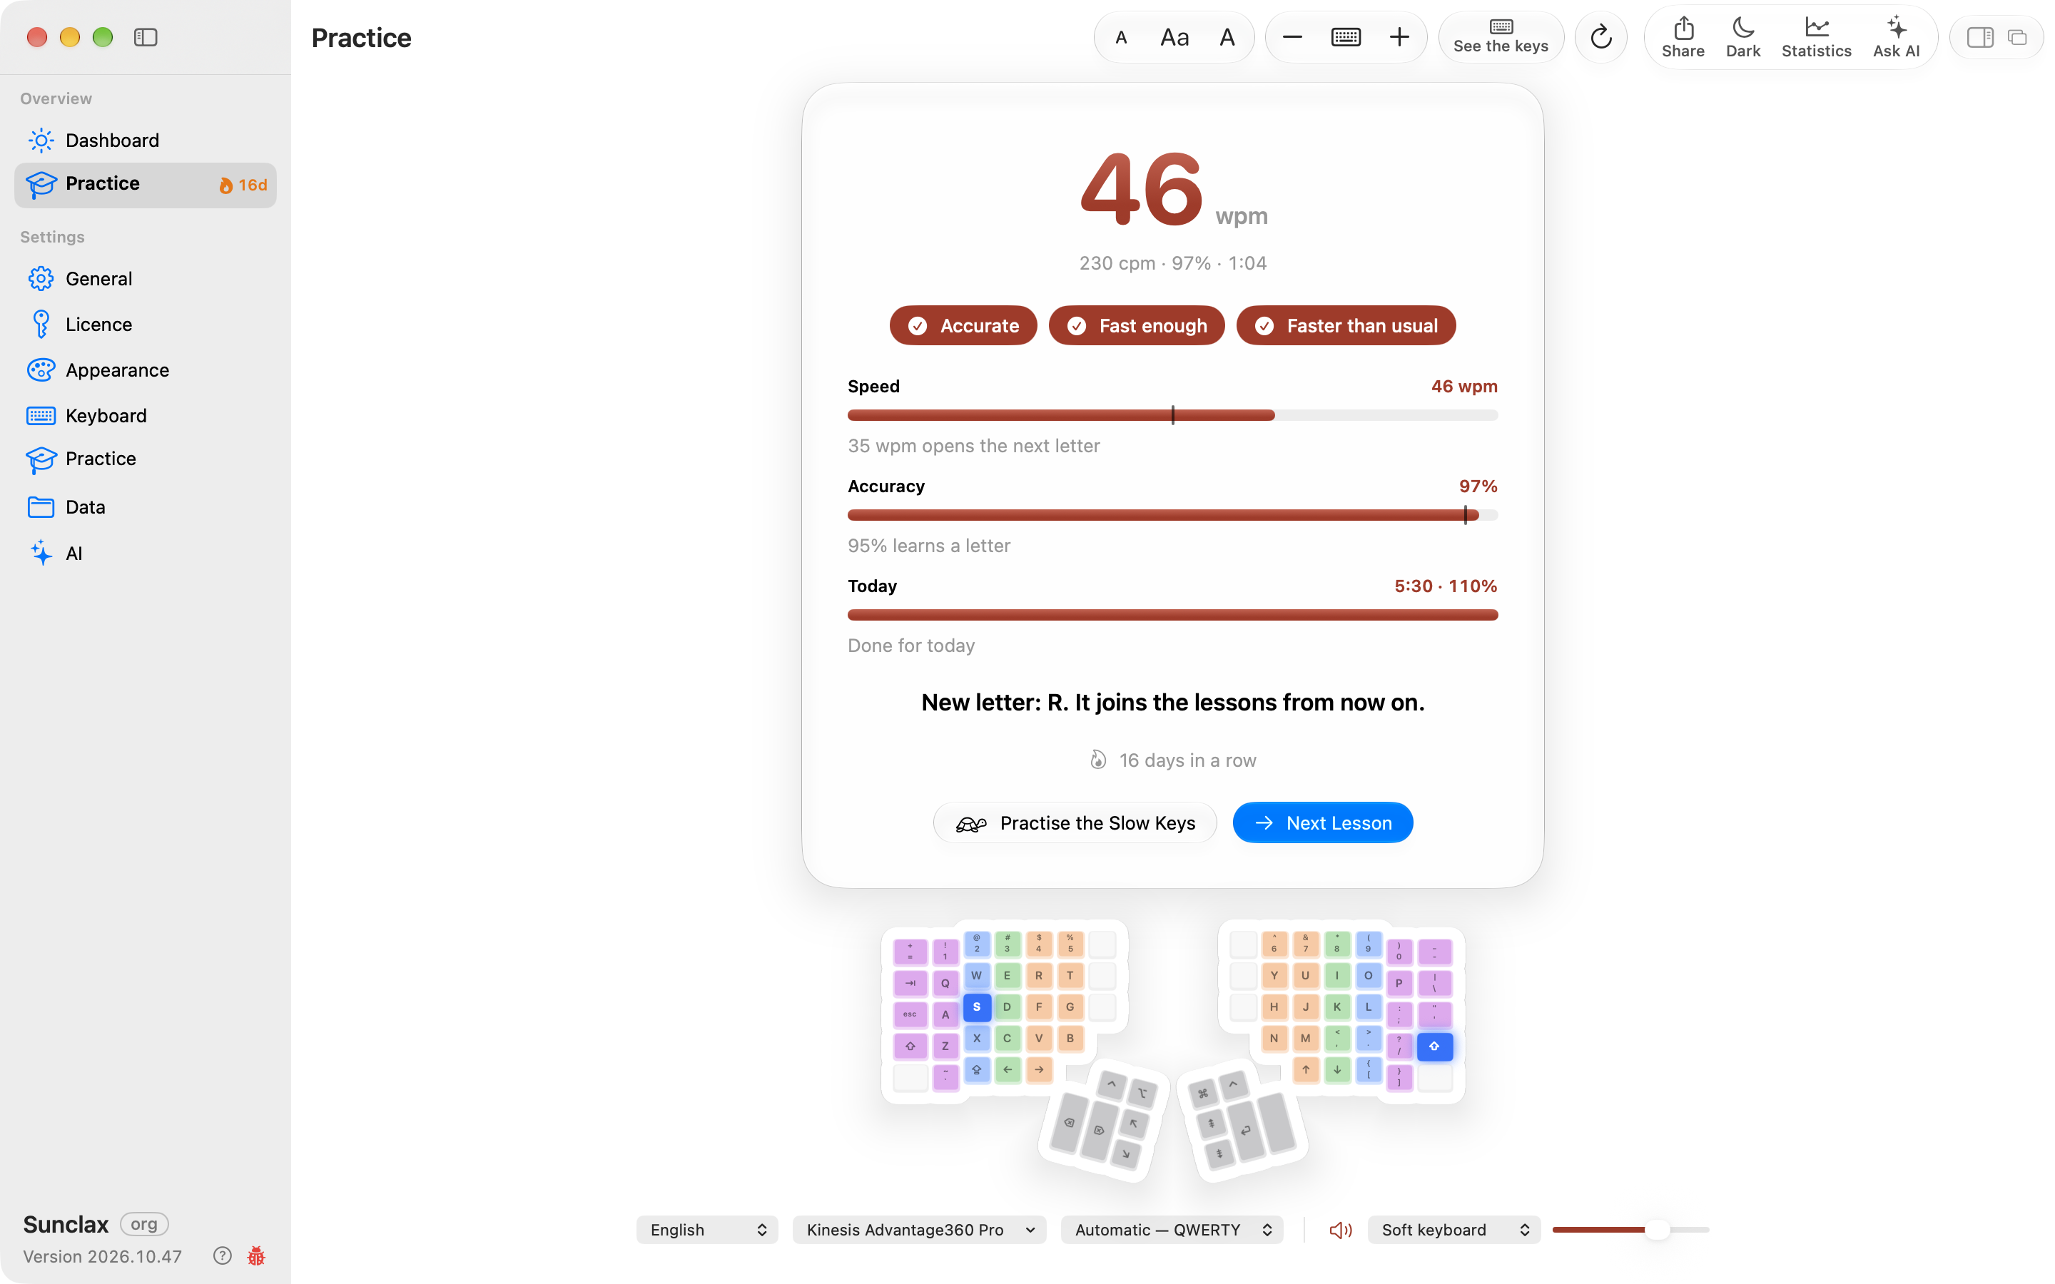Shrink the keyboard with minus button
The width and height of the screenshot is (2055, 1284).
[x=1292, y=37]
